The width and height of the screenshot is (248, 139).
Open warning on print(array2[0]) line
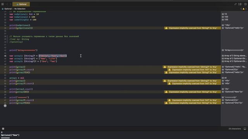[193, 92]
